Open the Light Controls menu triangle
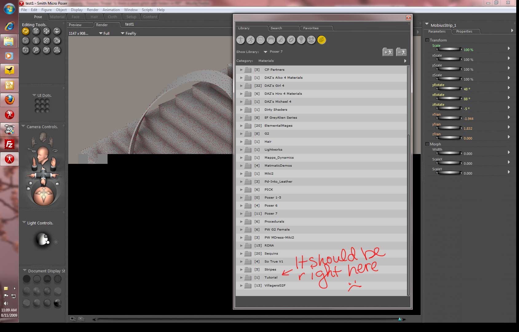519x332 pixels. (x=24, y=223)
